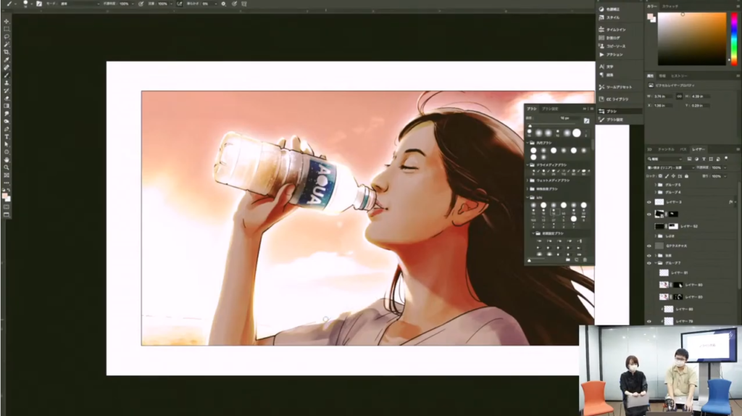Select the Crop tool
Viewport: 742px width, 416px height.
(x=7, y=52)
